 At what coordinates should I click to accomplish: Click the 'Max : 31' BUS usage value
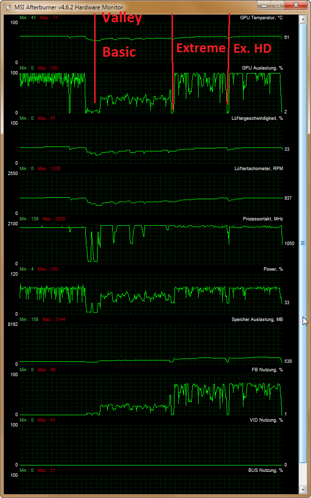point(46,470)
